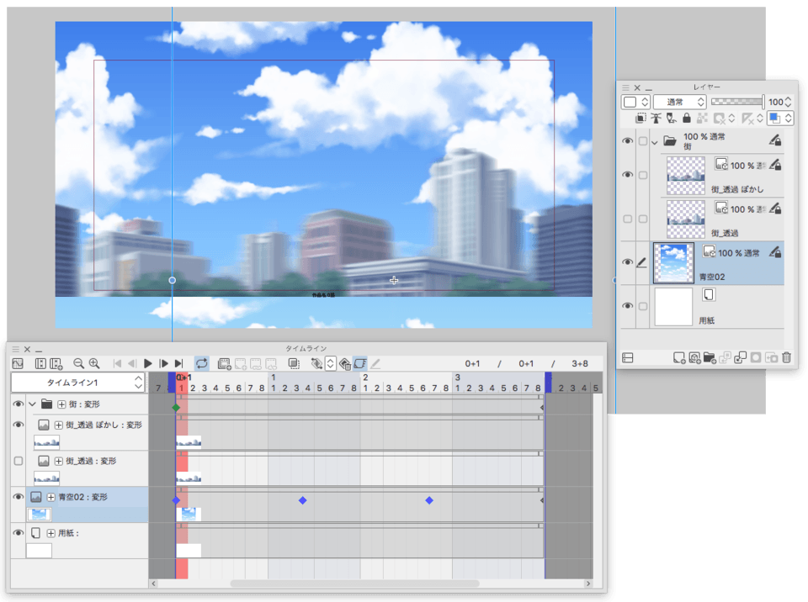Hide the 青空02 layer in the layer panel
808x602 pixels.
(627, 262)
